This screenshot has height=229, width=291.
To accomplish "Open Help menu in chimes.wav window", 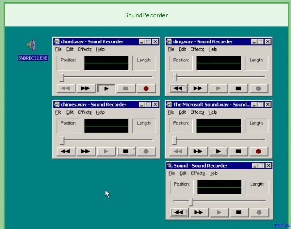I will click(x=100, y=112).
